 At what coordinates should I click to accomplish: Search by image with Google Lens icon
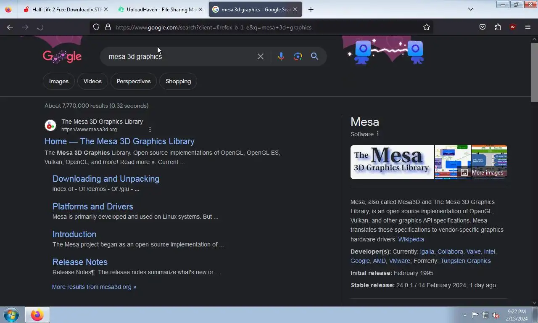[x=298, y=56]
